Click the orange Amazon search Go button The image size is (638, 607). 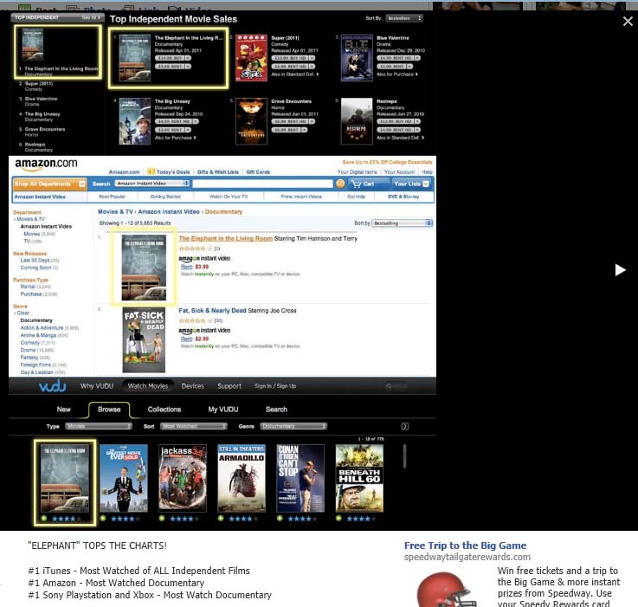(x=340, y=184)
